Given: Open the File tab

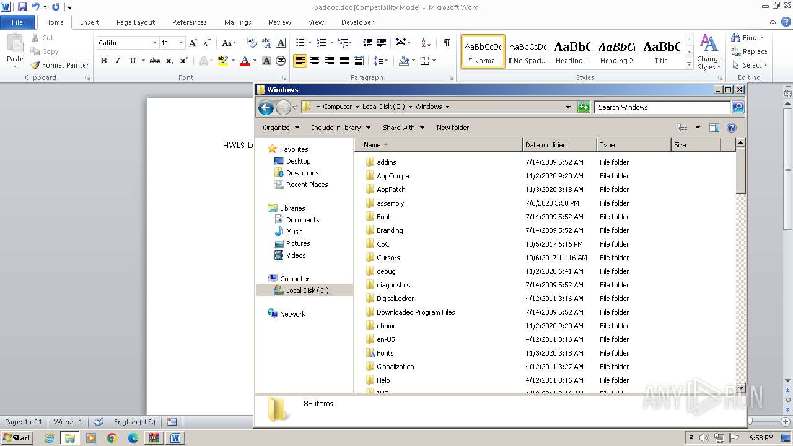Looking at the screenshot, I should tap(17, 22).
